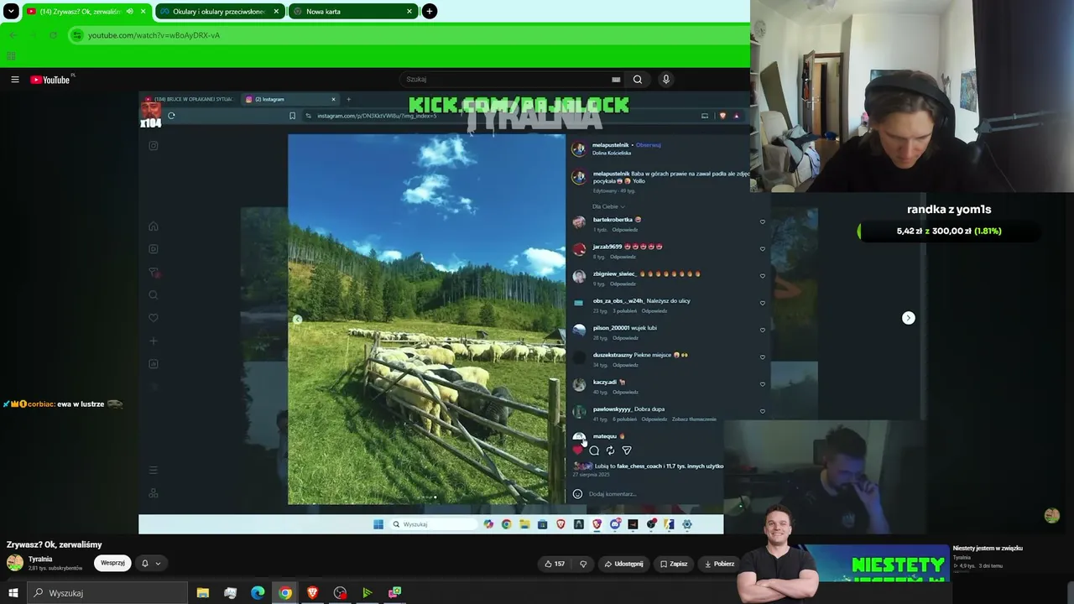Click the 'randka z yom1s' goal title
1074x604 pixels.
point(949,210)
